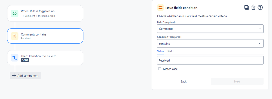This screenshot has width=272, height=99.
Task: Click the duplicate component icon
Action: 246,8
